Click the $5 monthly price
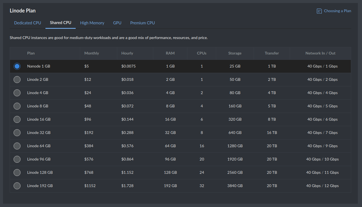Image resolution: width=362 pixels, height=207 pixels. pyautogui.click(x=86, y=66)
